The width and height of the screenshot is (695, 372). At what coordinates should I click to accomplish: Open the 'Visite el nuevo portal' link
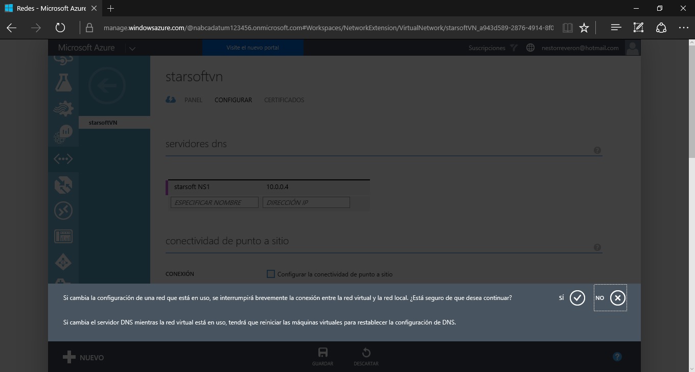click(253, 48)
